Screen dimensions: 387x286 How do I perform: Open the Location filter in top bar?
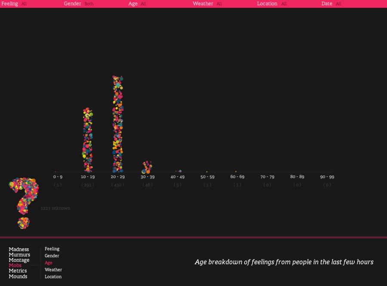pos(272,4)
